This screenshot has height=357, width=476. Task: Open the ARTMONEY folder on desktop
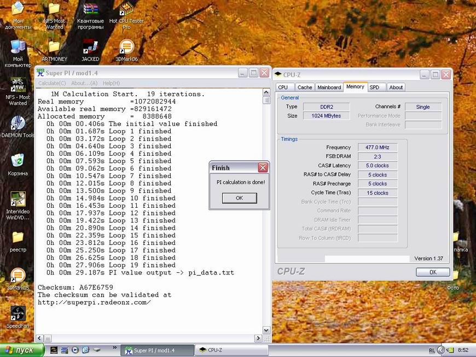[54, 48]
